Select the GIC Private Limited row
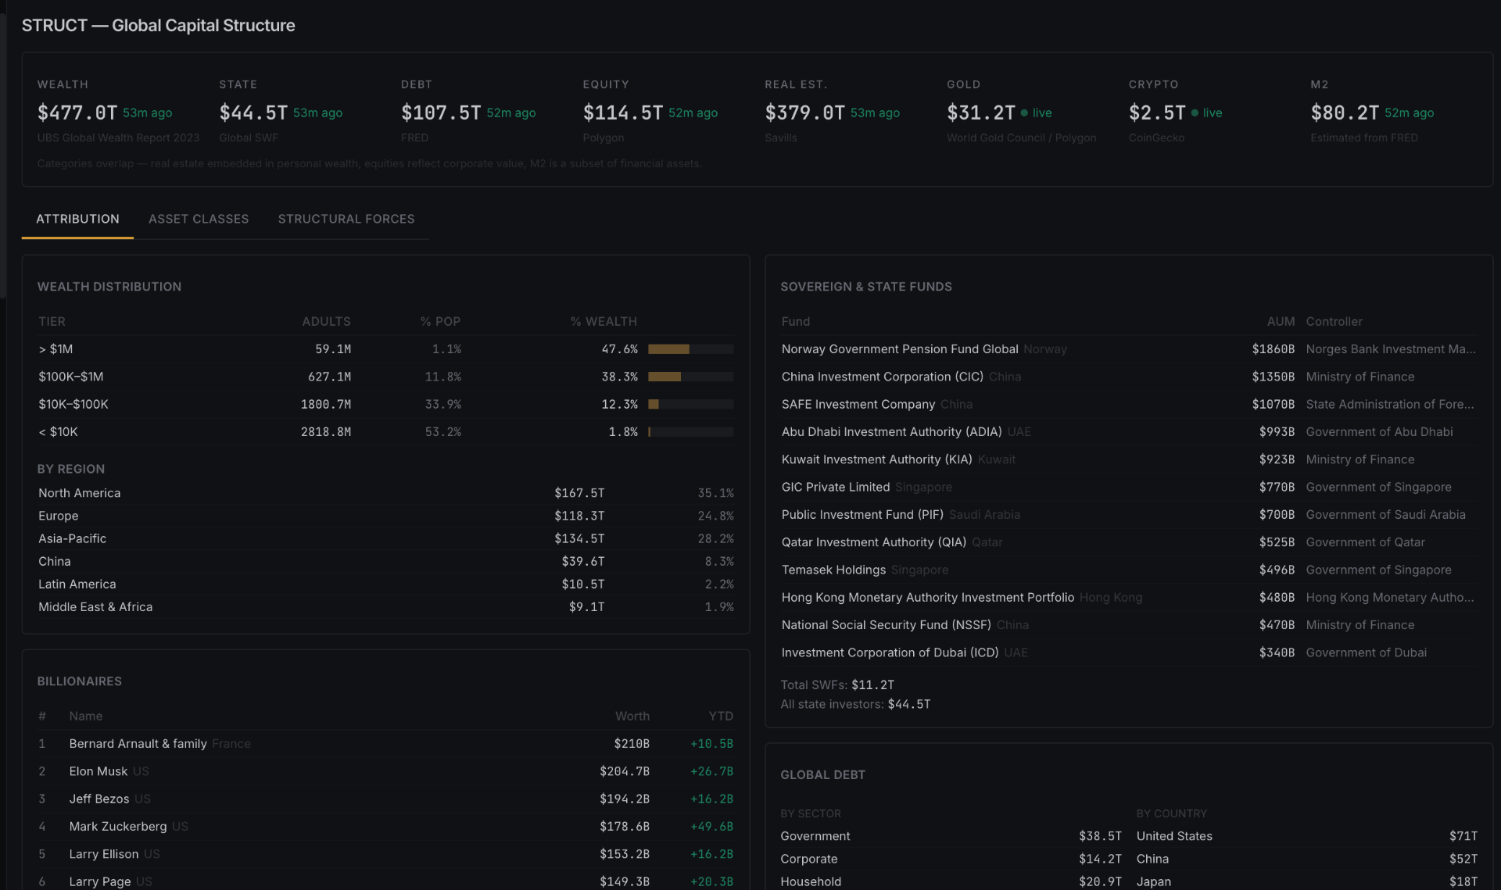 pyautogui.click(x=1129, y=487)
